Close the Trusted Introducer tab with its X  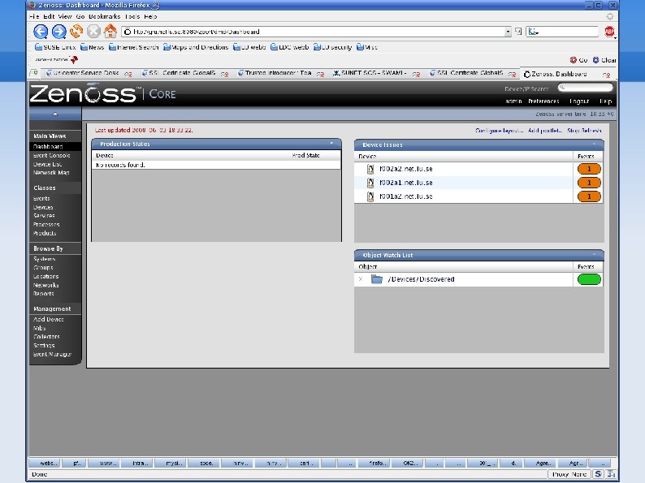pos(320,75)
